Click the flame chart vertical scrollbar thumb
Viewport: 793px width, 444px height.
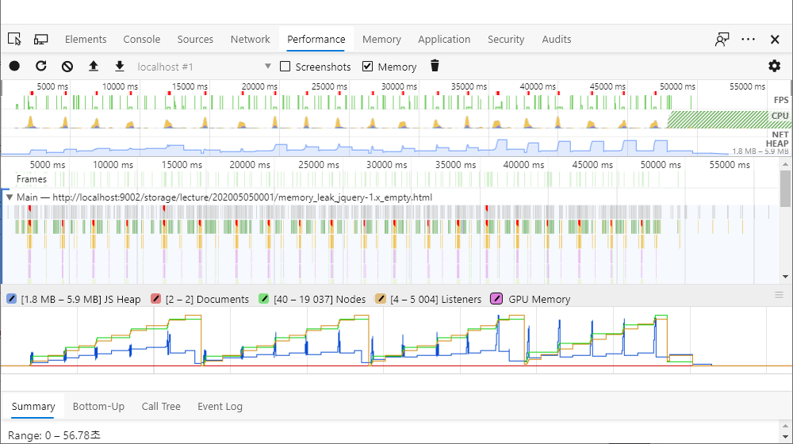[x=785, y=188]
